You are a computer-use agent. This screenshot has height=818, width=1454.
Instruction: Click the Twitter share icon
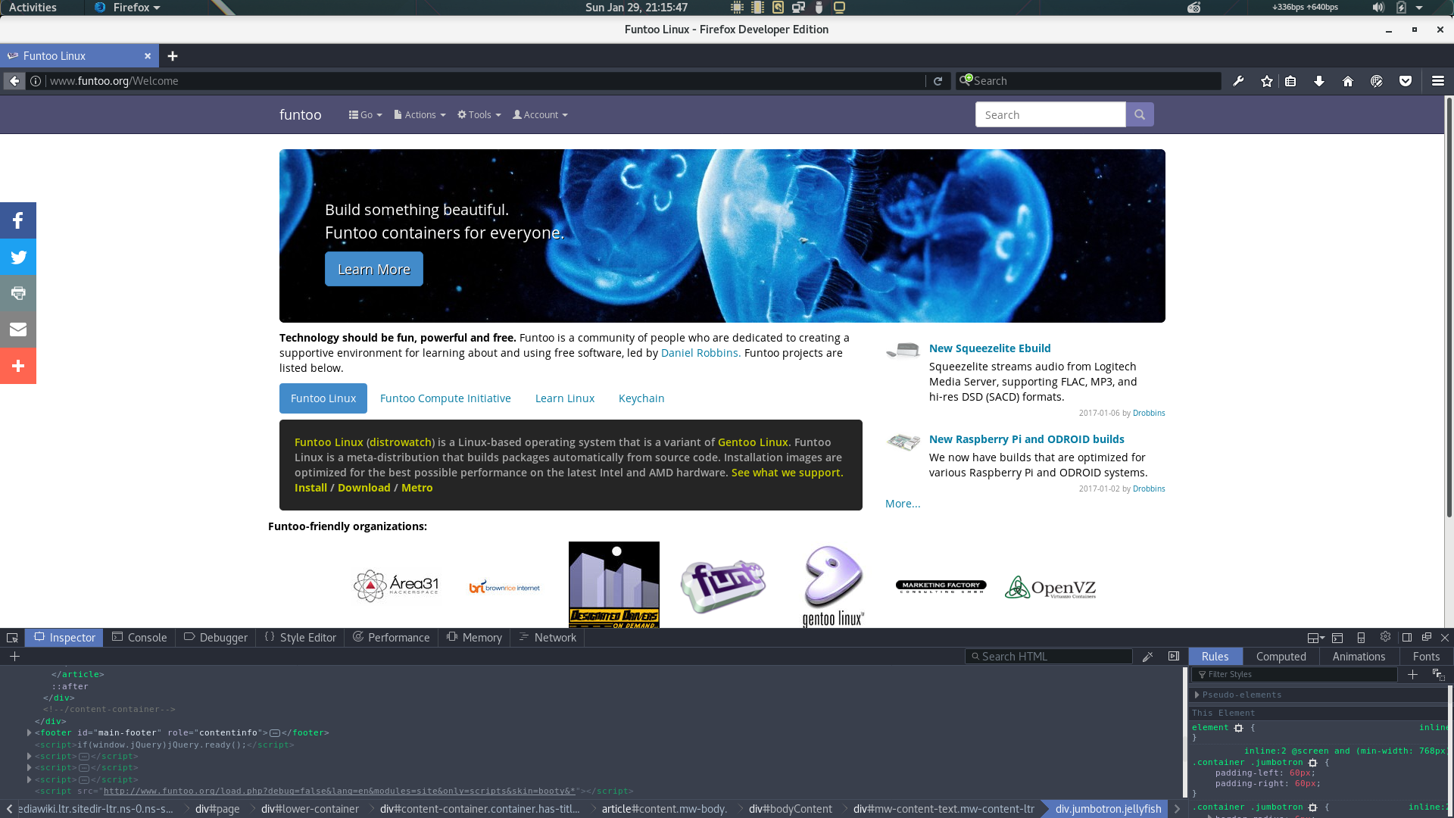pyautogui.click(x=18, y=257)
